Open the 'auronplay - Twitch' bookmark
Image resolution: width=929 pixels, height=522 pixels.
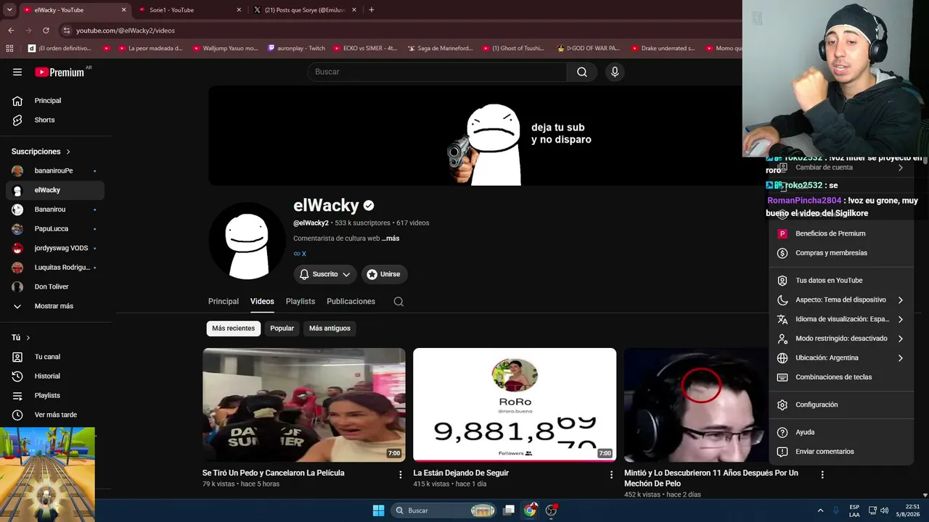click(x=297, y=49)
